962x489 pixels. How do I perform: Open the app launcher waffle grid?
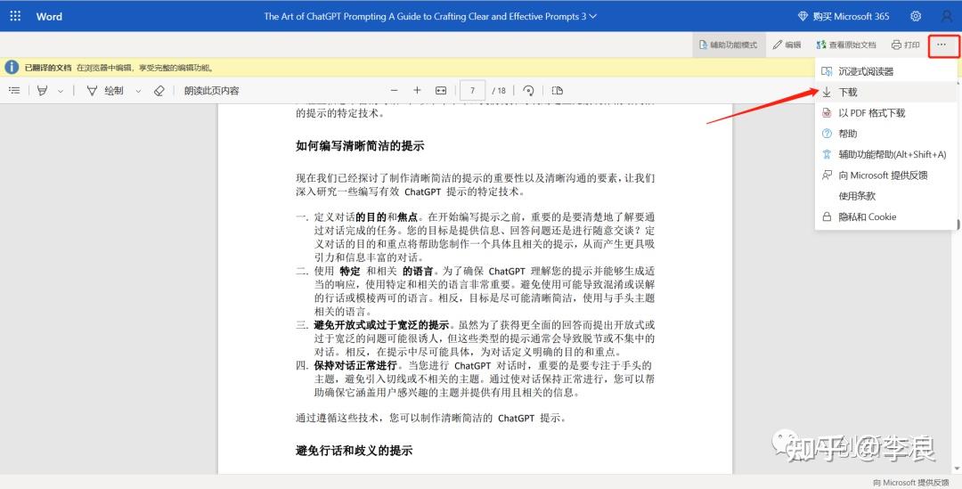(15, 16)
